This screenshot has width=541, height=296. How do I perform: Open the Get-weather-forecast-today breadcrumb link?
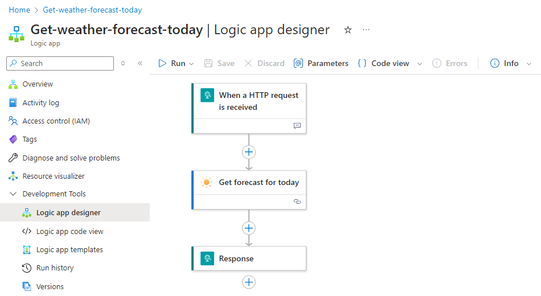coord(92,10)
